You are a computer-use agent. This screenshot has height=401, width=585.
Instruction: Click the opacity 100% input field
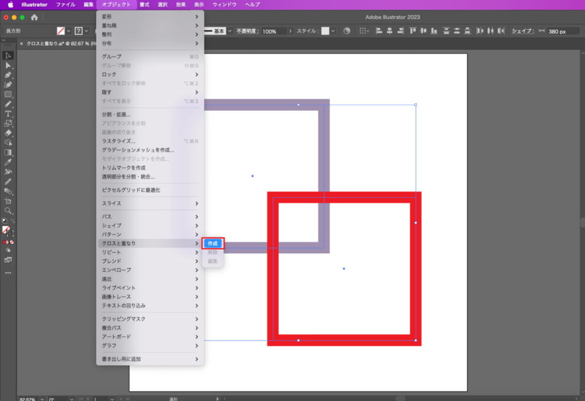274,31
